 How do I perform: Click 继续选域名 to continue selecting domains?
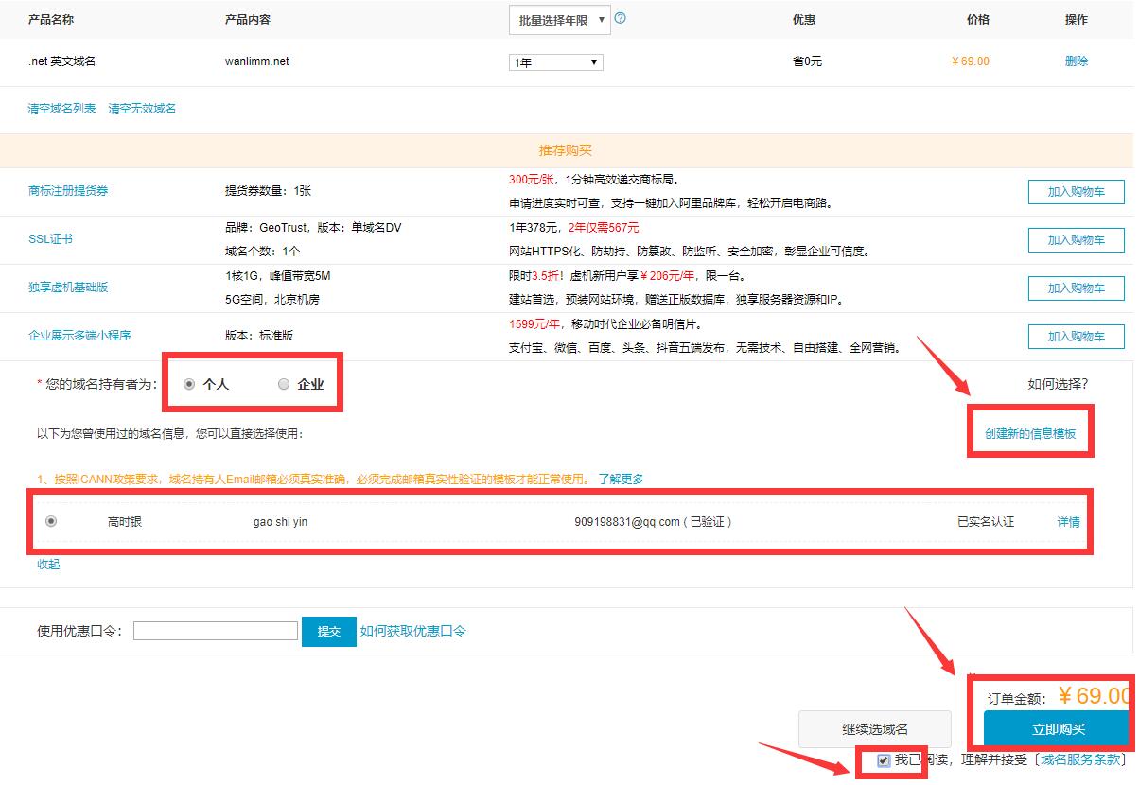pyautogui.click(x=874, y=729)
